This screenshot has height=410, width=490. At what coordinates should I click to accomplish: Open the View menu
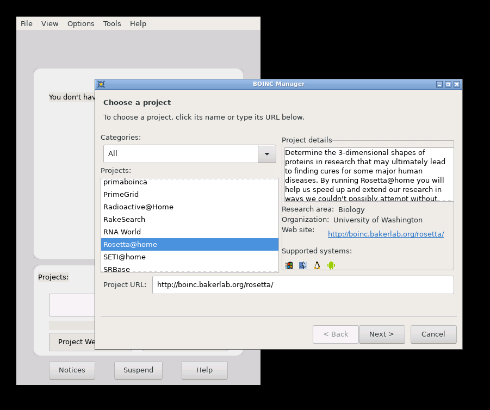point(49,24)
